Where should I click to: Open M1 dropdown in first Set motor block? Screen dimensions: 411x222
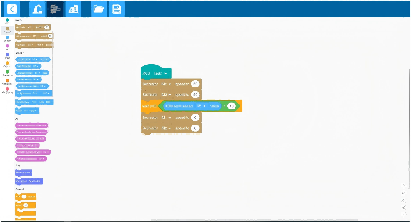pos(166,84)
